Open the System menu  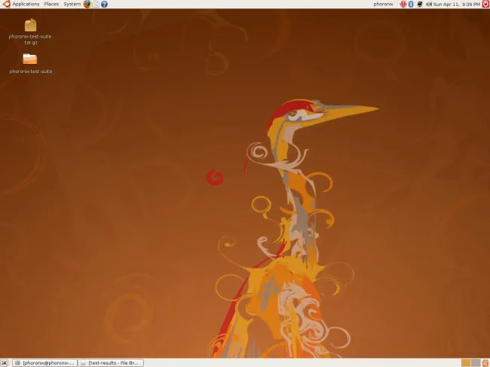[x=72, y=4]
